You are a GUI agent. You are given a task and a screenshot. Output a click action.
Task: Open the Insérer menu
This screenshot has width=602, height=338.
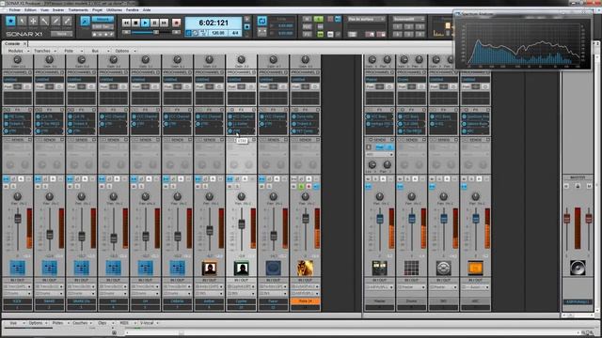tap(58, 10)
